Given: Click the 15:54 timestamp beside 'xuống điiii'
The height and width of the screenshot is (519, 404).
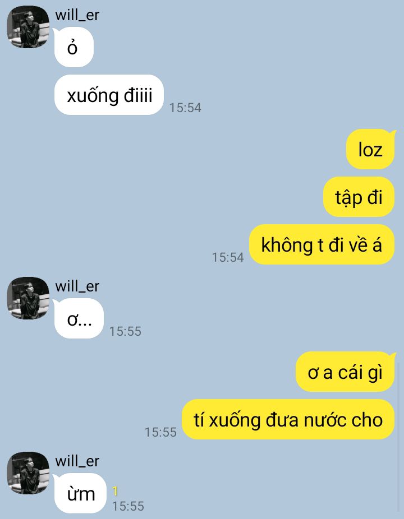Looking at the screenshot, I should 185,108.
